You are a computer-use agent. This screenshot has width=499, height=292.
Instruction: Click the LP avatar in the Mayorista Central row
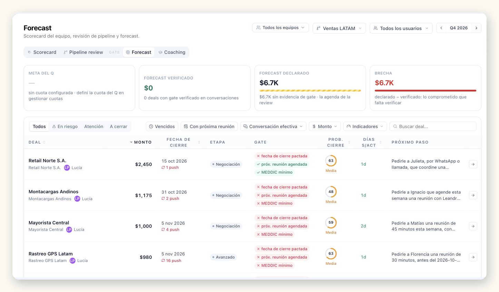(x=69, y=230)
